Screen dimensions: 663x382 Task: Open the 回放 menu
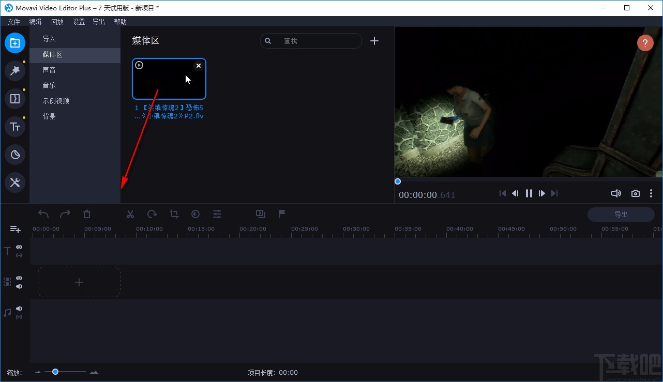click(x=57, y=22)
